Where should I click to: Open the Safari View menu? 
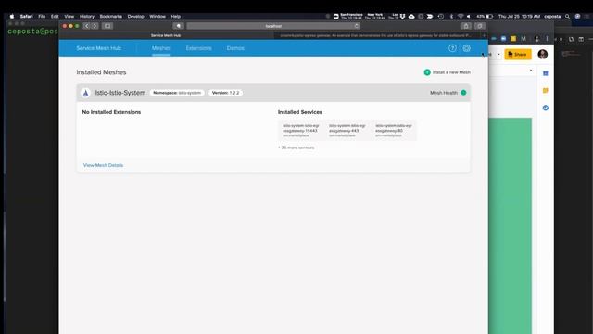tap(69, 17)
